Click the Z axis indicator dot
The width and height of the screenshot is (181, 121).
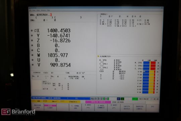tap(32, 40)
